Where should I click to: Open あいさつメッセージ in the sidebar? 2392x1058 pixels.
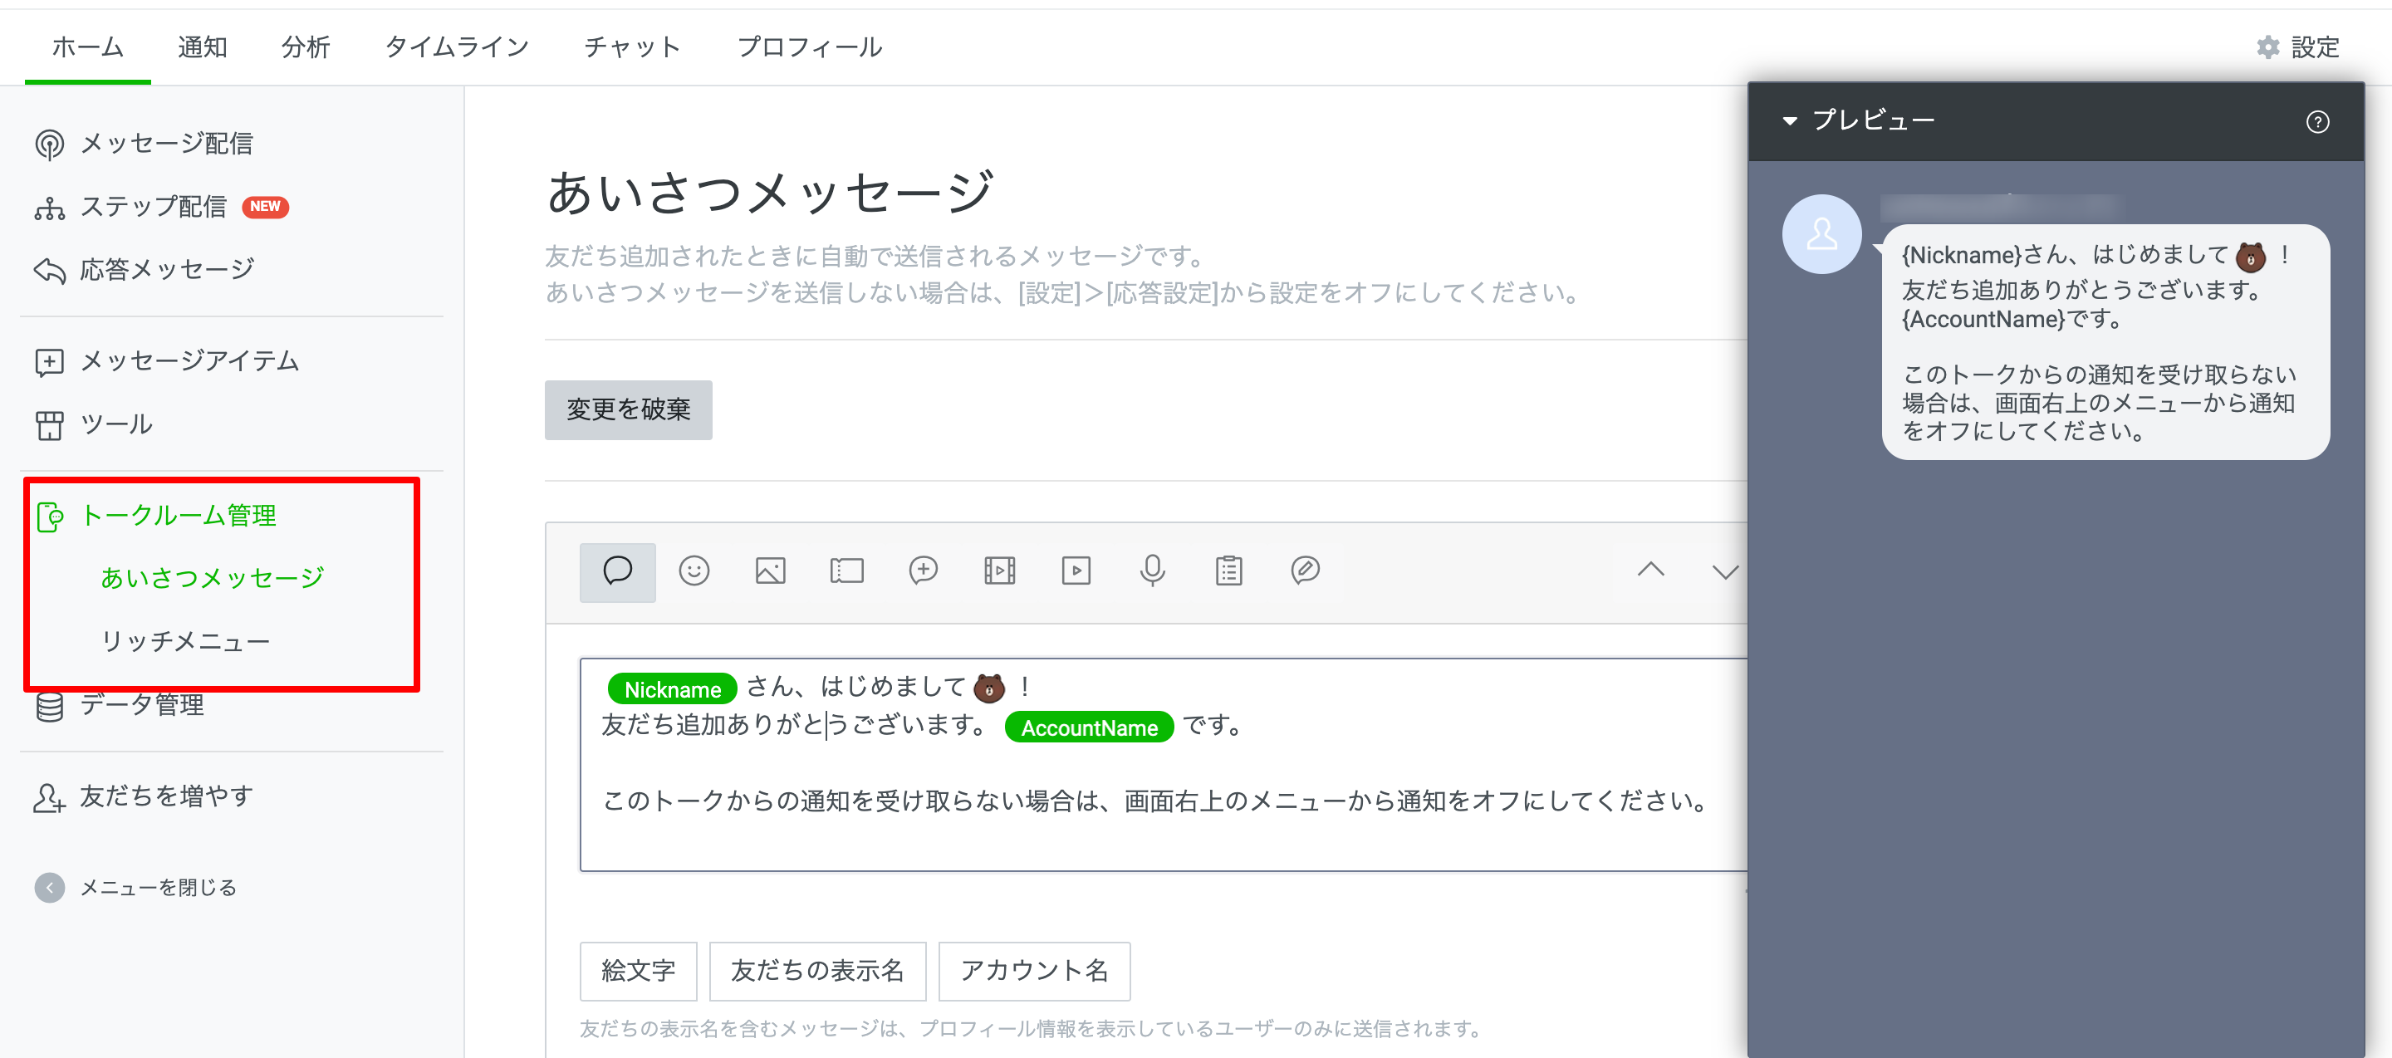click(x=213, y=576)
